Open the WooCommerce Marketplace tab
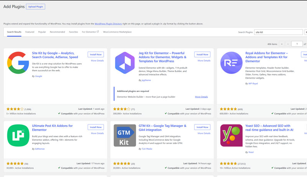 click(117, 32)
